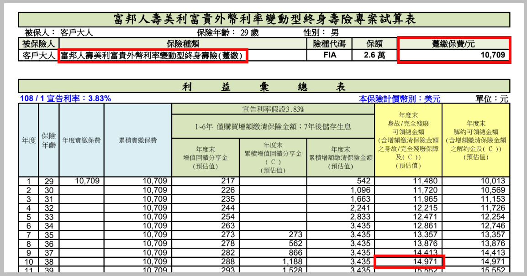Select the 利益彙總表 section heading
527x276 pixels.
click(264, 87)
